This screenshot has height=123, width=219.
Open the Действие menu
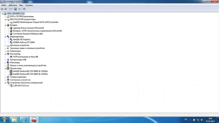click(13, 5)
